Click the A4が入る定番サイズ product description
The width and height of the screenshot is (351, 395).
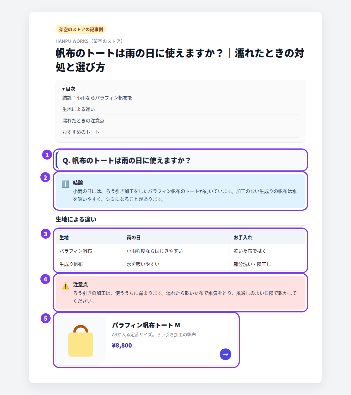(x=154, y=335)
